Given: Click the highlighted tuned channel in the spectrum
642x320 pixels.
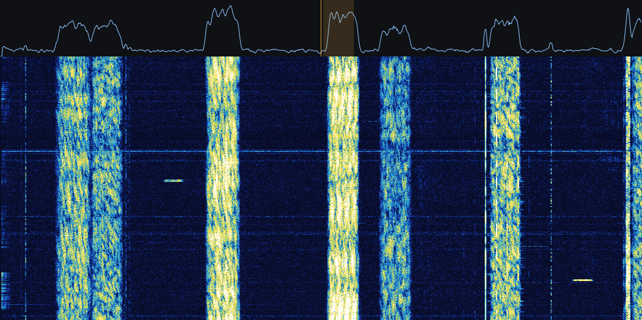Looking at the screenshot, I should coord(337,28).
